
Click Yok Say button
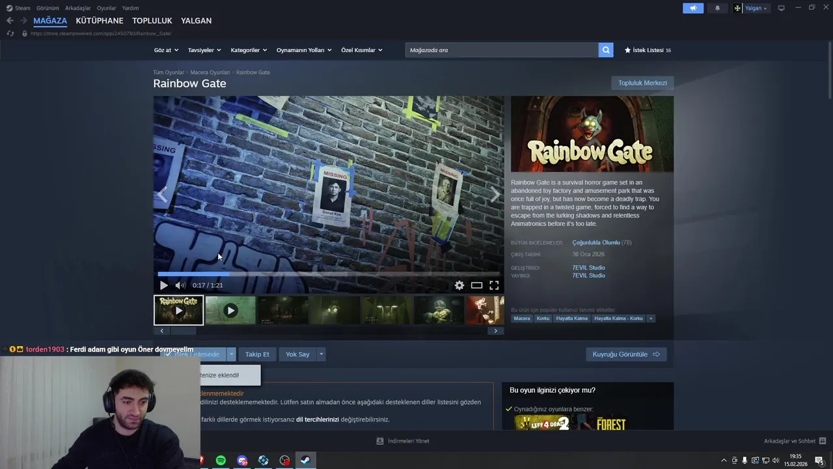click(x=297, y=354)
